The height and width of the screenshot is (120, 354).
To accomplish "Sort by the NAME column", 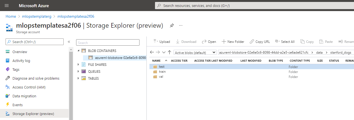I will click(156, 61).
